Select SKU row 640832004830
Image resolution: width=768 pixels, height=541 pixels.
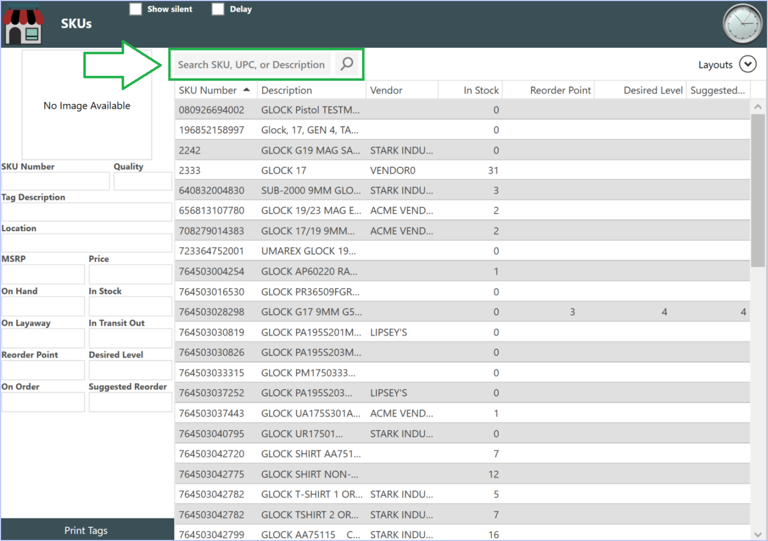click(x=463, y=190)
